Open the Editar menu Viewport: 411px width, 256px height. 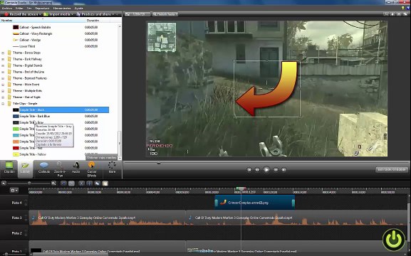[x=19, y=8]
